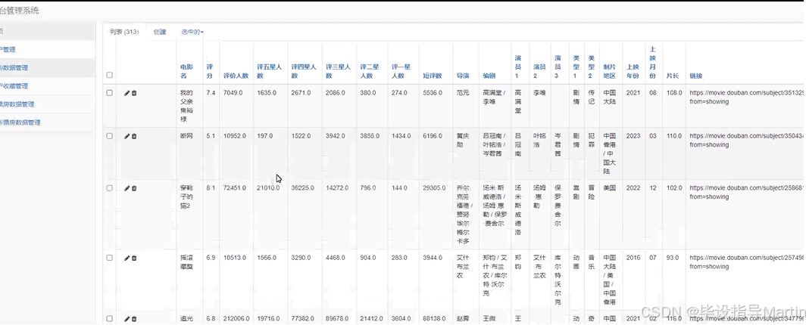Open 票房数据管理 sidebar entry

(17, 104)
